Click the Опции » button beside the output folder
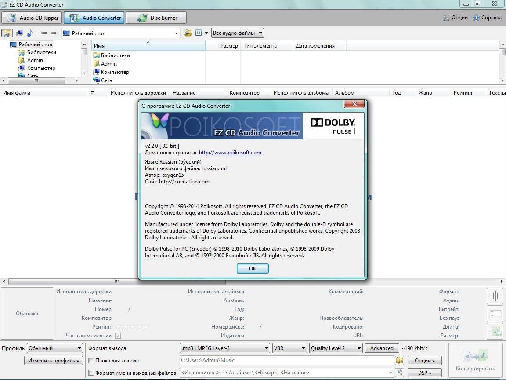506x380 pixels. pos(424,361)
